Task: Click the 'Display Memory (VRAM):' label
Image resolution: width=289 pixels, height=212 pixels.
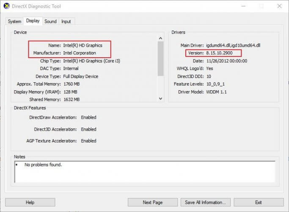Action: (x=37, y=92)
